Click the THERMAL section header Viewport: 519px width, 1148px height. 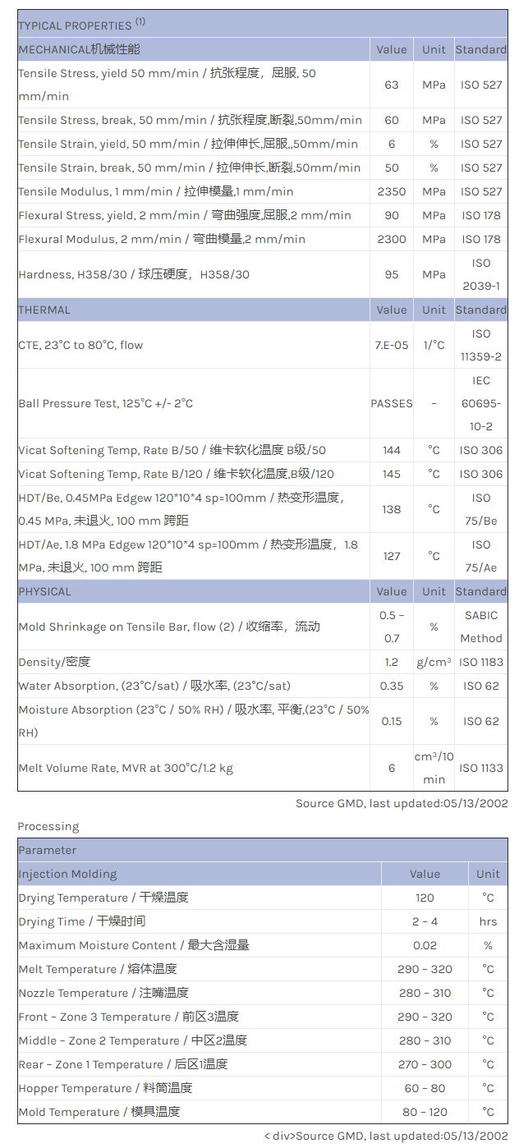click(x=44, y=310)
